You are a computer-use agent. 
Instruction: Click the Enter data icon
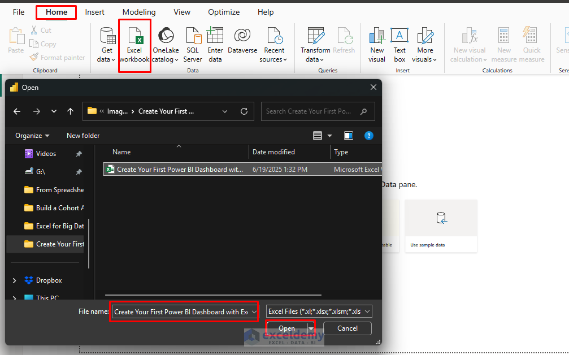tap(215, 35)
